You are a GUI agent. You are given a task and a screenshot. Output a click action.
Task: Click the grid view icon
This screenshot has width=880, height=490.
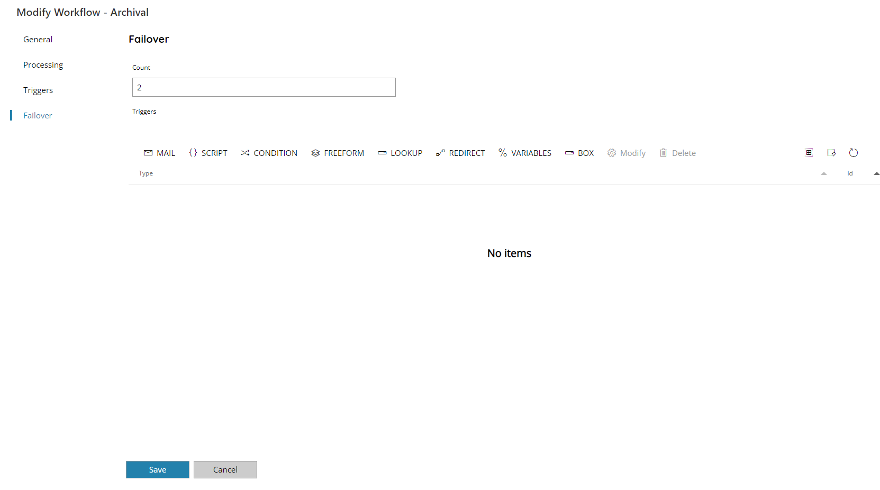point(809,153)
